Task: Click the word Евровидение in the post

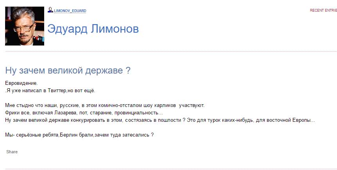Action: [22, 83]
